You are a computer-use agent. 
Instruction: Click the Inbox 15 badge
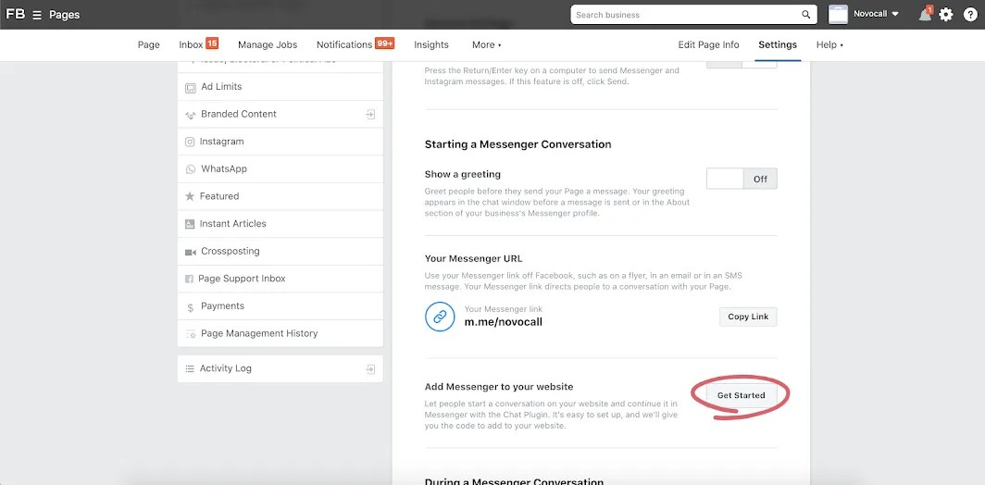(212, 44)
